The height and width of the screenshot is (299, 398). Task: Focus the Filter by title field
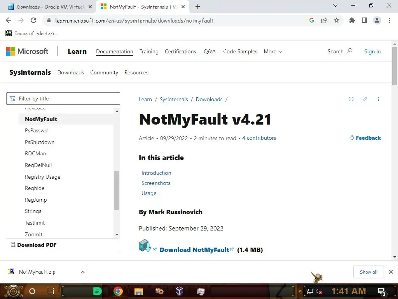click(63, 98)
